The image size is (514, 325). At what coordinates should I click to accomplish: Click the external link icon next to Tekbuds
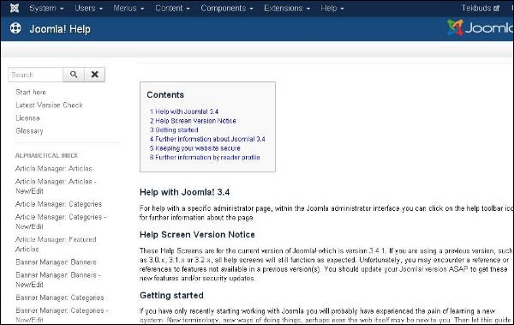tap(497, 9)
